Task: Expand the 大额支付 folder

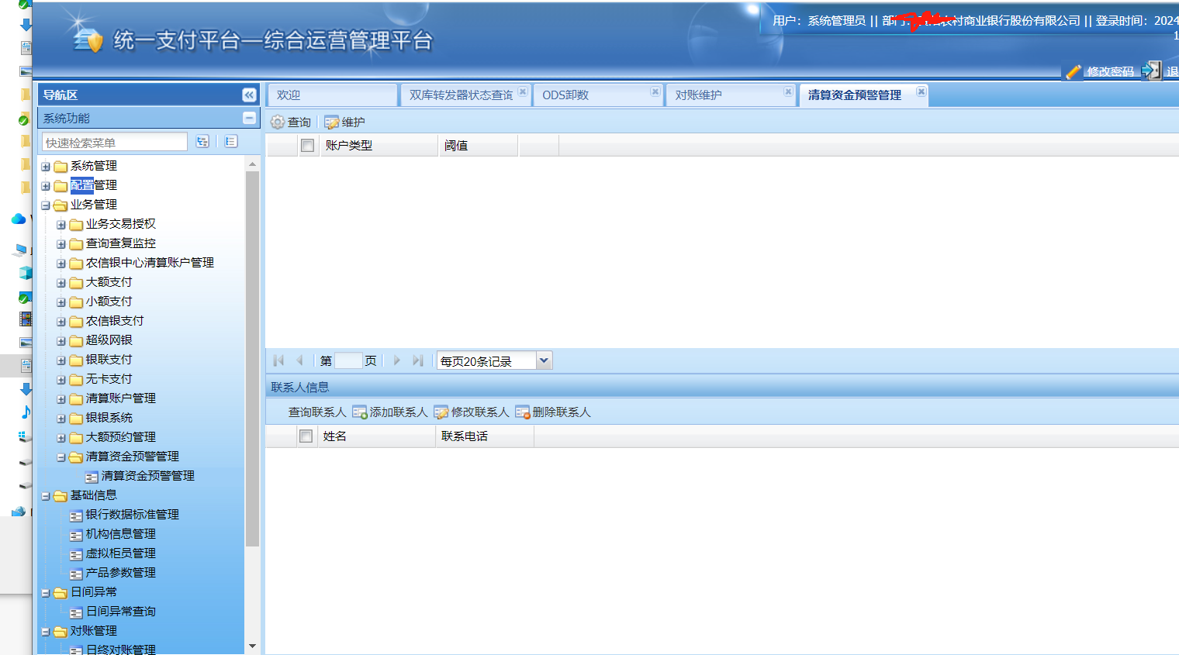Action: click(61, 283)
